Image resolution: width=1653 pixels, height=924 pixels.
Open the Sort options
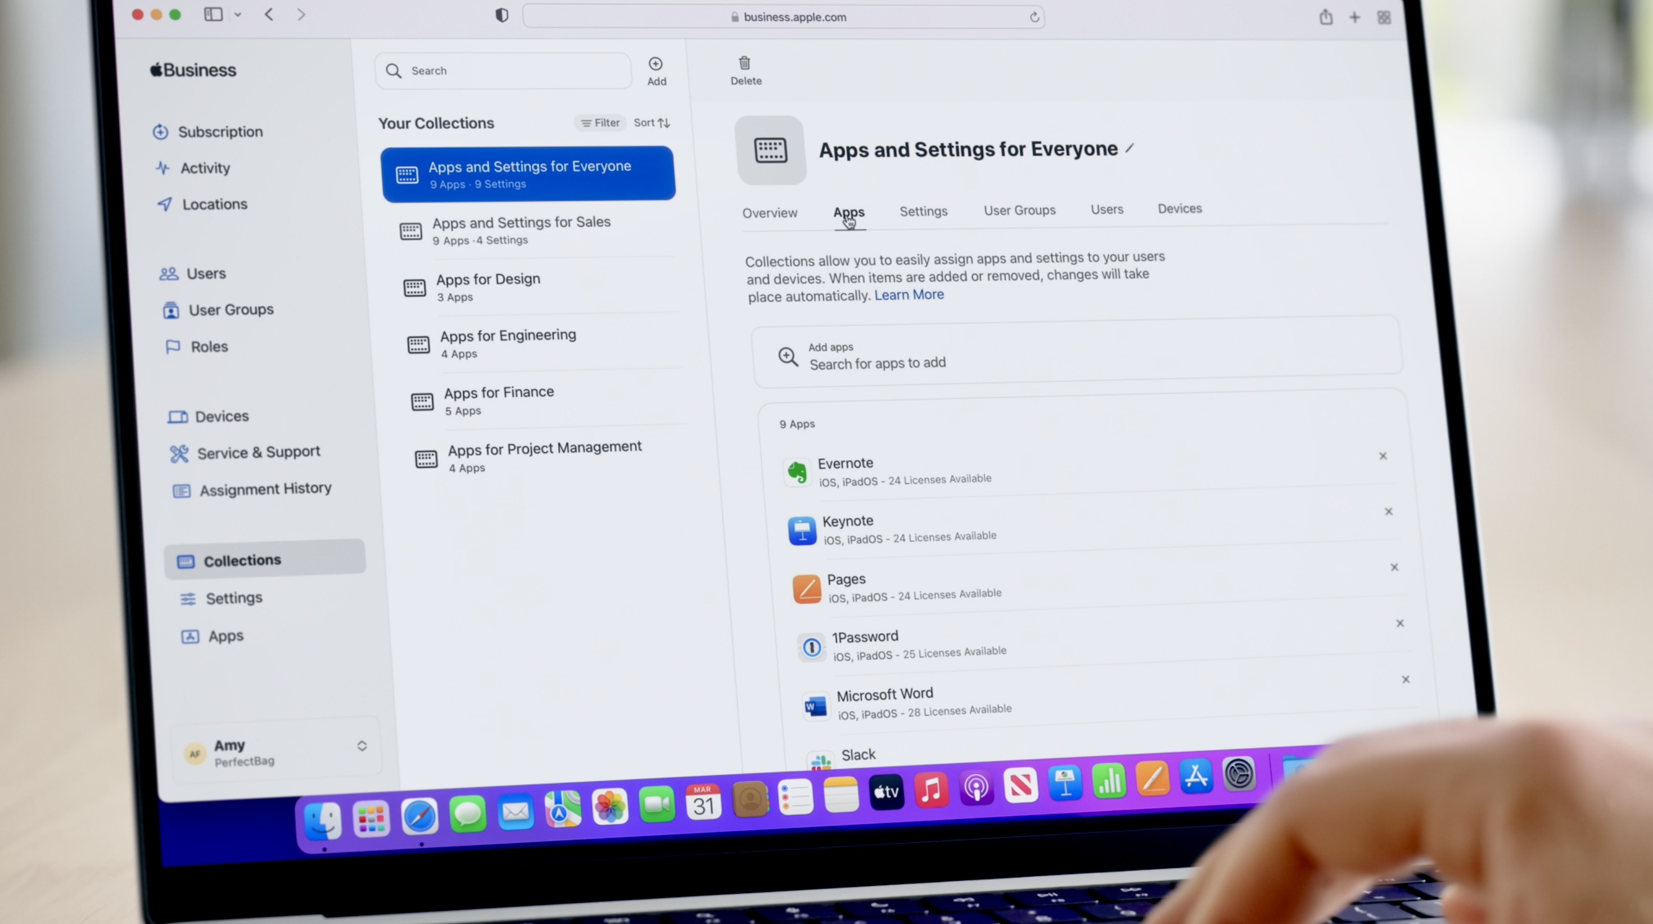pos(652,123)
